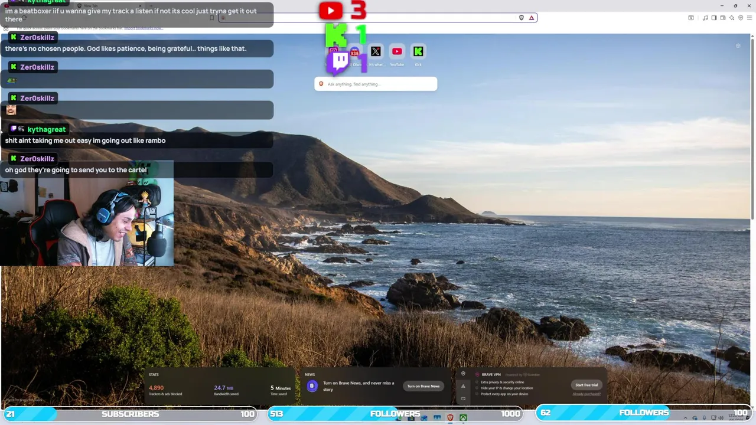Screen dimensions: 756x425
Task: Open the Brave Shields icon in address bar
Action: (x=521, y=18)
